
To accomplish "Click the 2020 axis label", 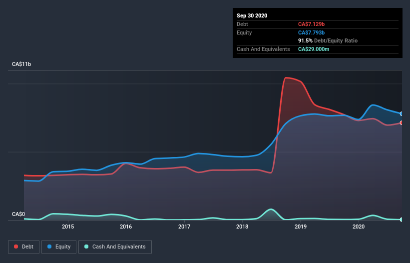I will point(359,226).
